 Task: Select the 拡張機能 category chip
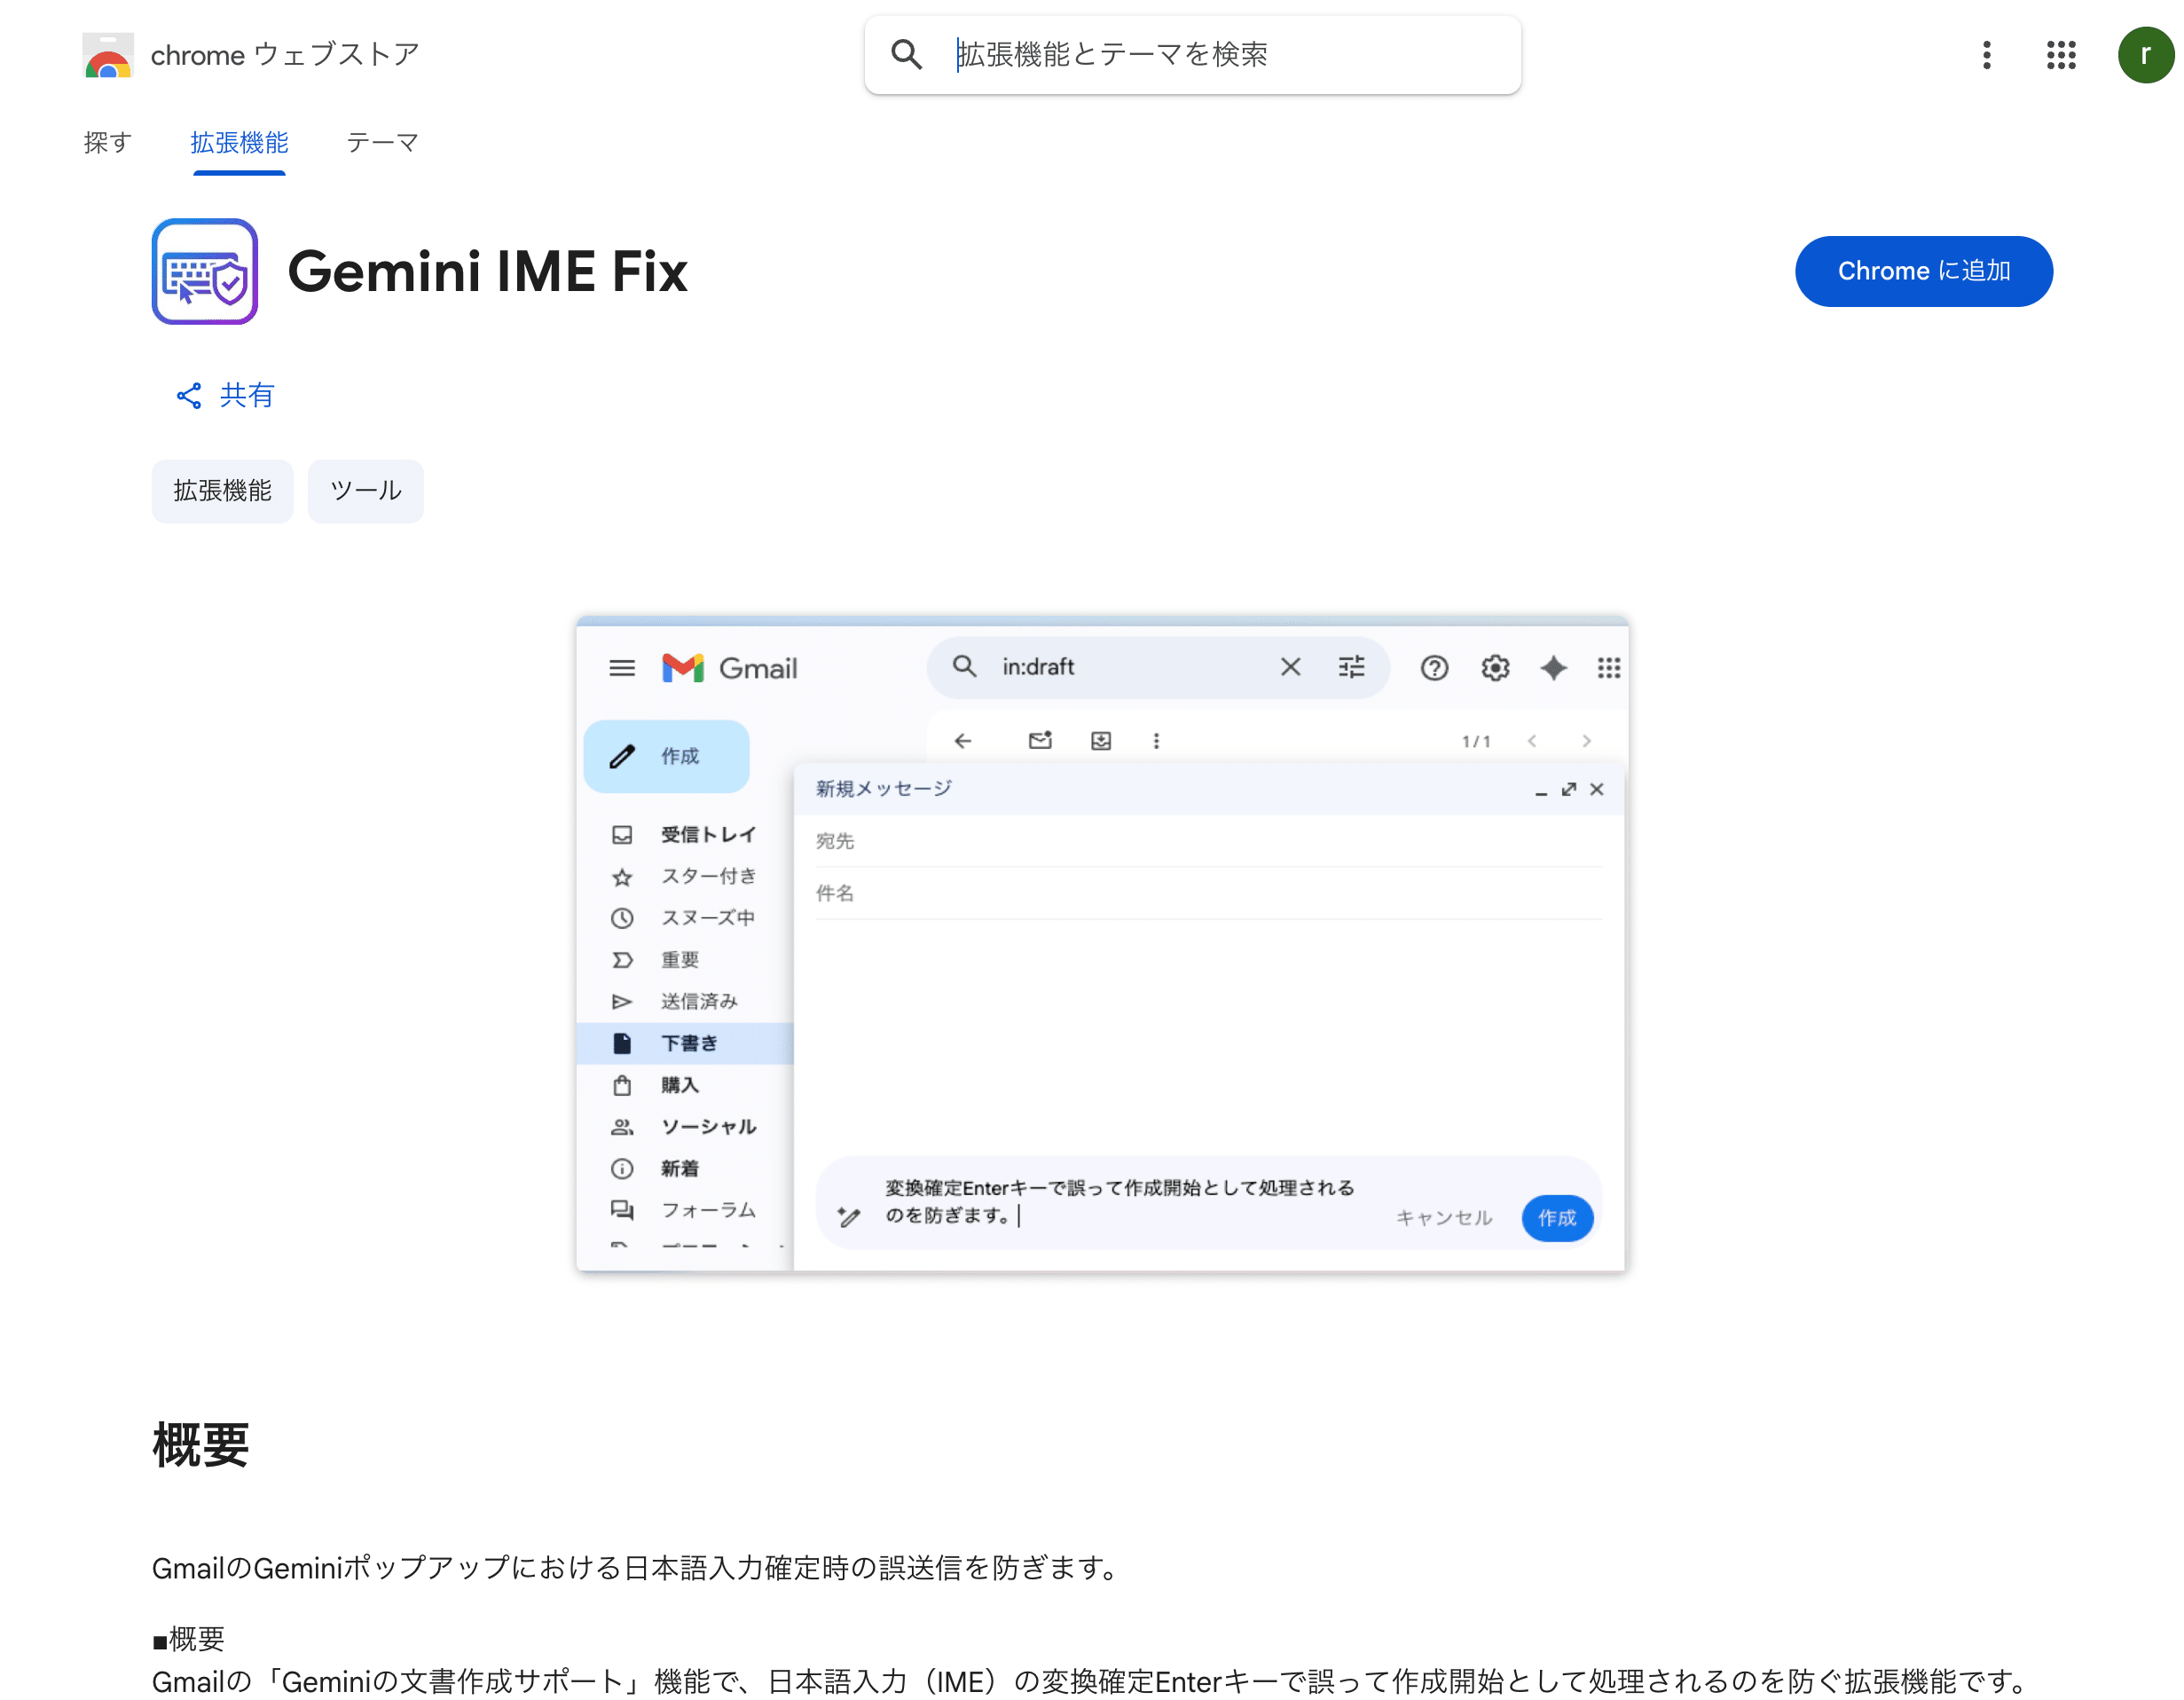pyautogui.click(x=222, y=491)
